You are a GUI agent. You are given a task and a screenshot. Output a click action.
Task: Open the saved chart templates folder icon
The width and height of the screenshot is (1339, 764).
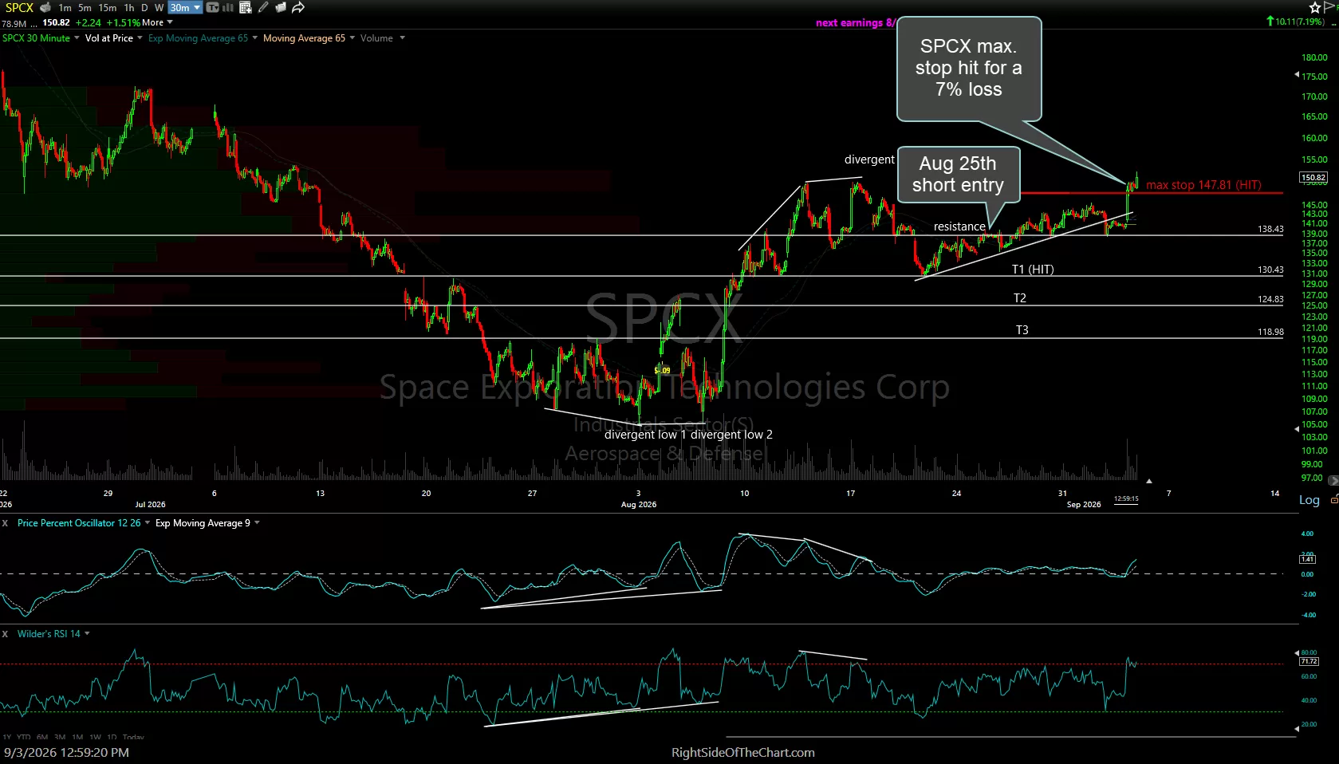click(281, 8)
